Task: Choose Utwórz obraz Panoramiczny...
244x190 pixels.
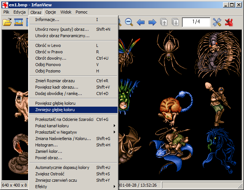Action: (x=73, y=36)
